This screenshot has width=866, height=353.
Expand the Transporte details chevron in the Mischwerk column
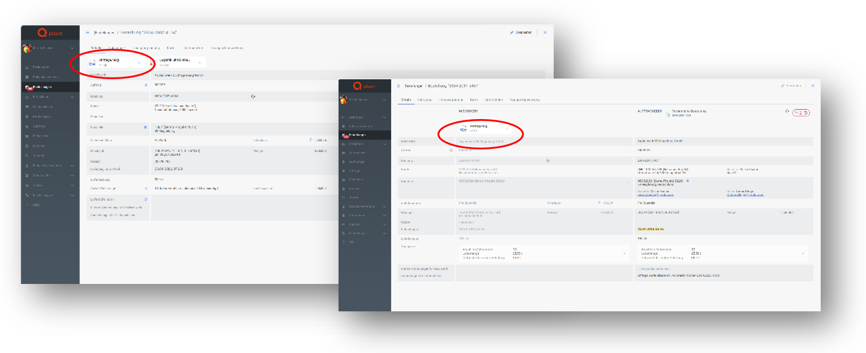[624, 254]
